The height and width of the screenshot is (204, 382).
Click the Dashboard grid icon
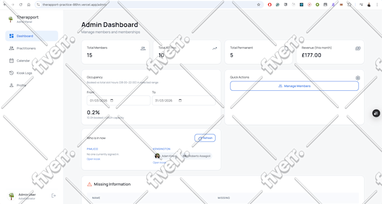[x=11, y=36]
